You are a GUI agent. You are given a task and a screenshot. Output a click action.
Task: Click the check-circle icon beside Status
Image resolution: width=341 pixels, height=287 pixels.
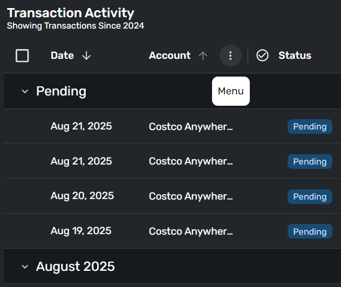(262, 56)
